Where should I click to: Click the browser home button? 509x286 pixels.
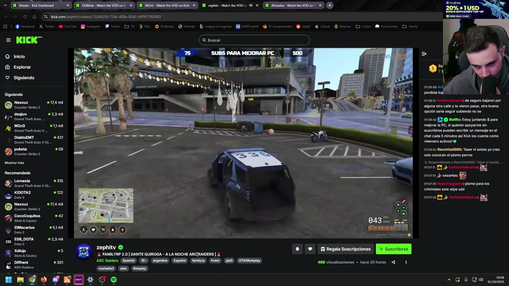pos(34,17)
